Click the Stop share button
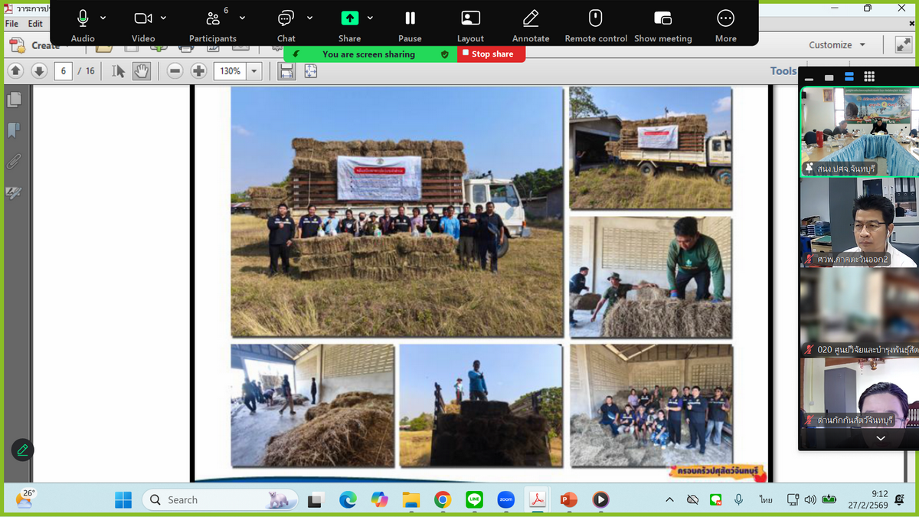Image resolution: width=919 pixels, height=517 pixels. (x=491, y=54)
